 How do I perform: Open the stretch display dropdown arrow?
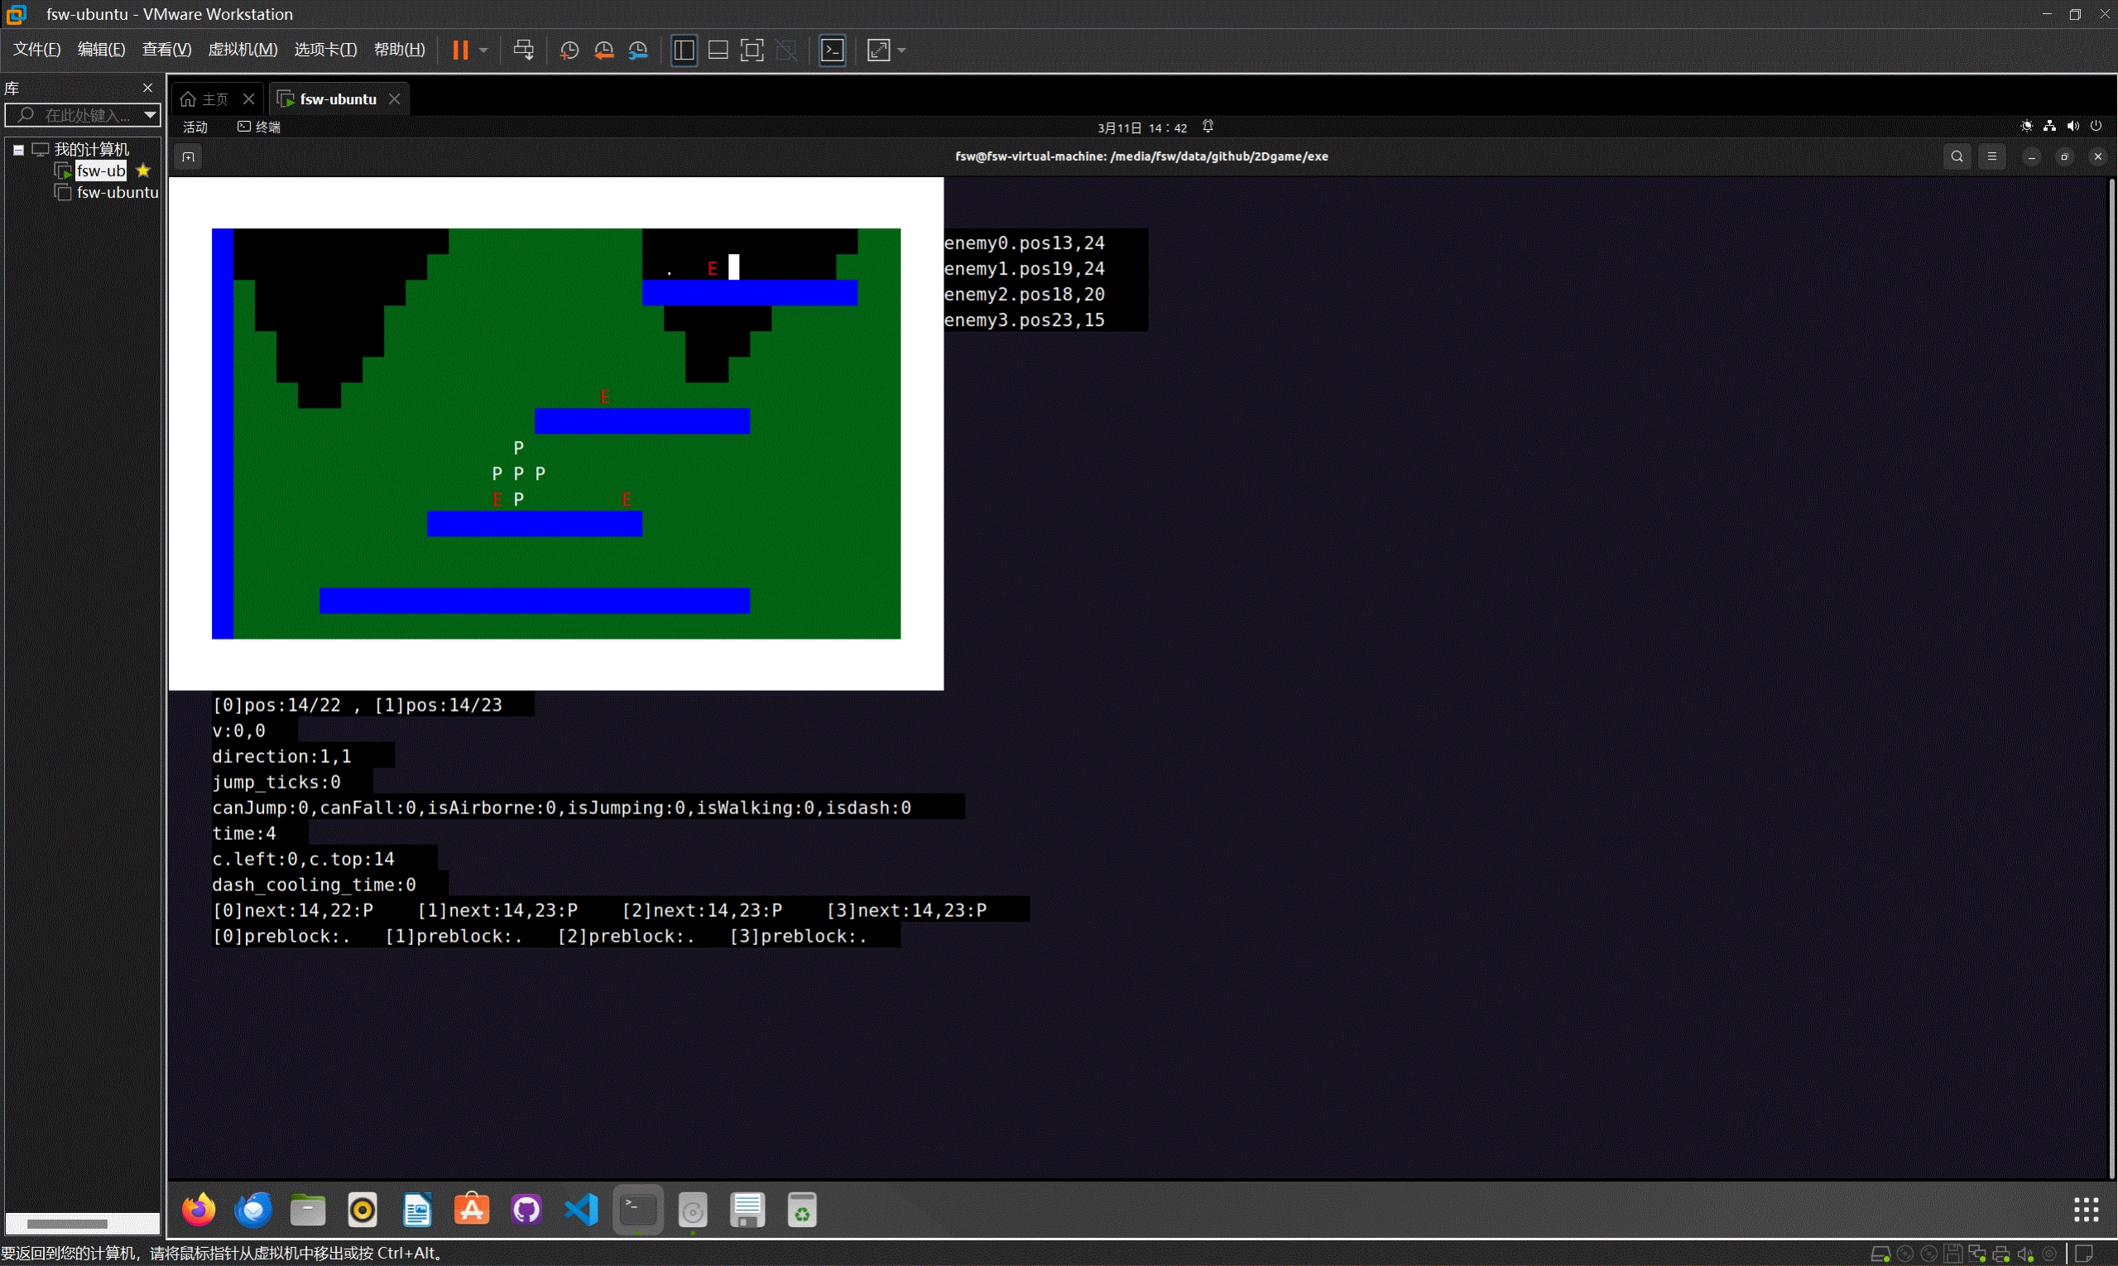902,50
